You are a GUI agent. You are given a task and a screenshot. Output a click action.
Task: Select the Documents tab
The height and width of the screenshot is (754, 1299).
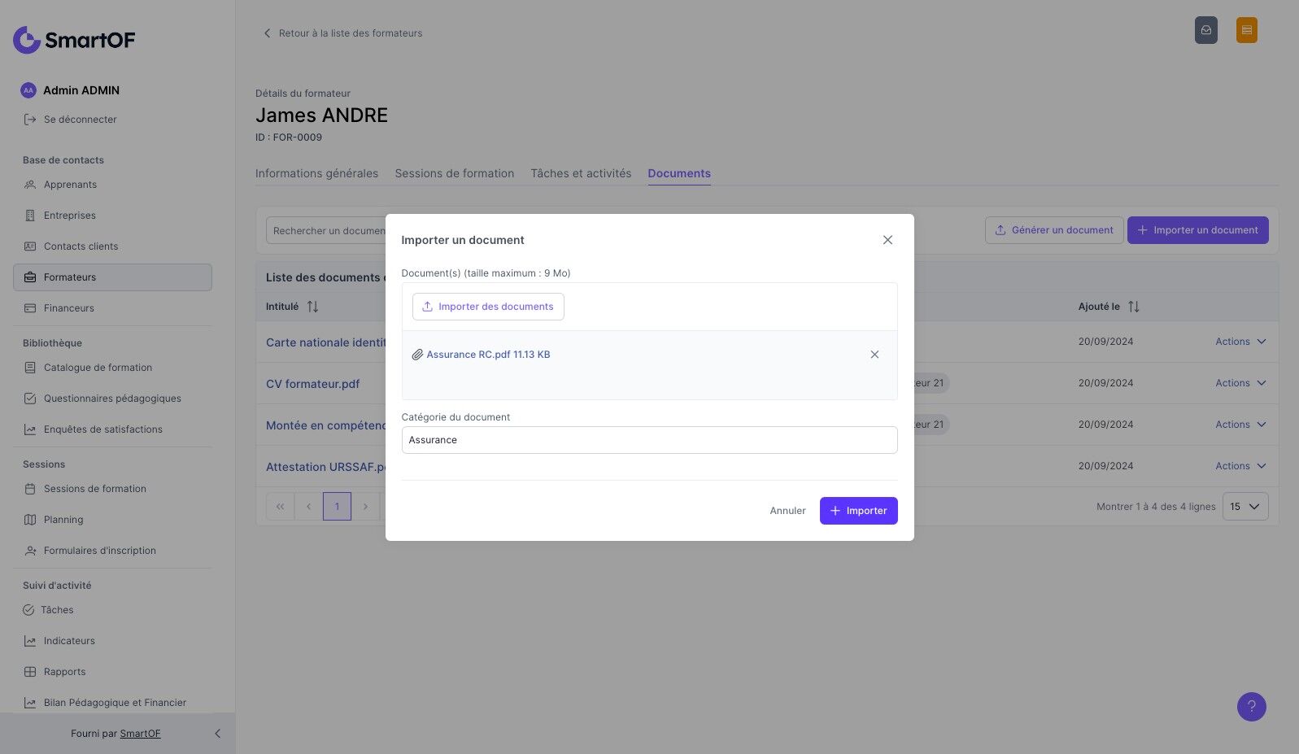(679, 173)
